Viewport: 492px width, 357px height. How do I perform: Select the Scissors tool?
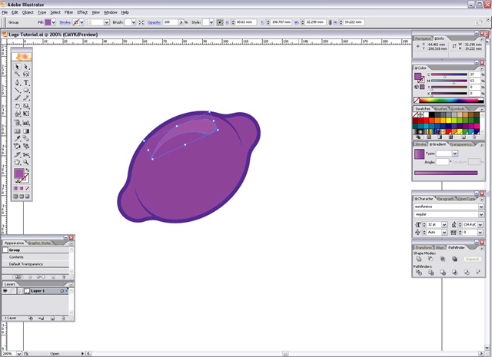tap(26, 155)
